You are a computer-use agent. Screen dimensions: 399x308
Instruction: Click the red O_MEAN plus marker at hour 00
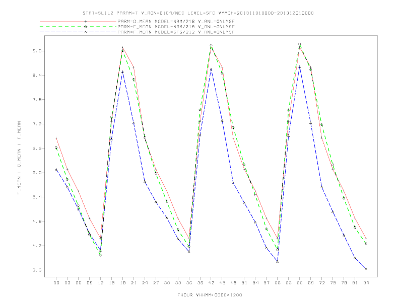point(56,138)
